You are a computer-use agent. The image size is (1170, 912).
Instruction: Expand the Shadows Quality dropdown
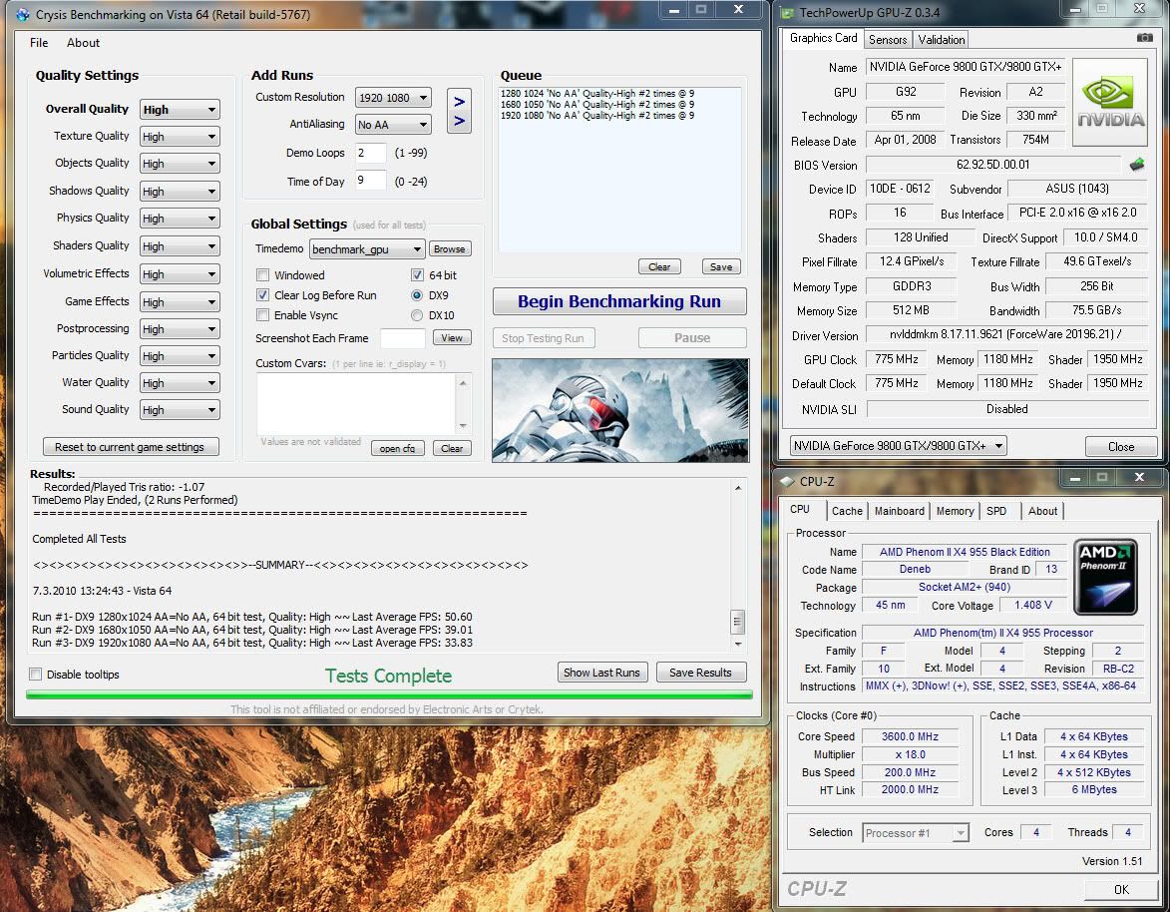pos(180,191)
